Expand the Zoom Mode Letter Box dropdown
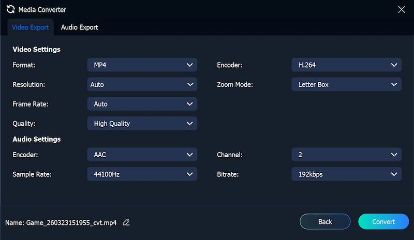 (x=346, y=84)
